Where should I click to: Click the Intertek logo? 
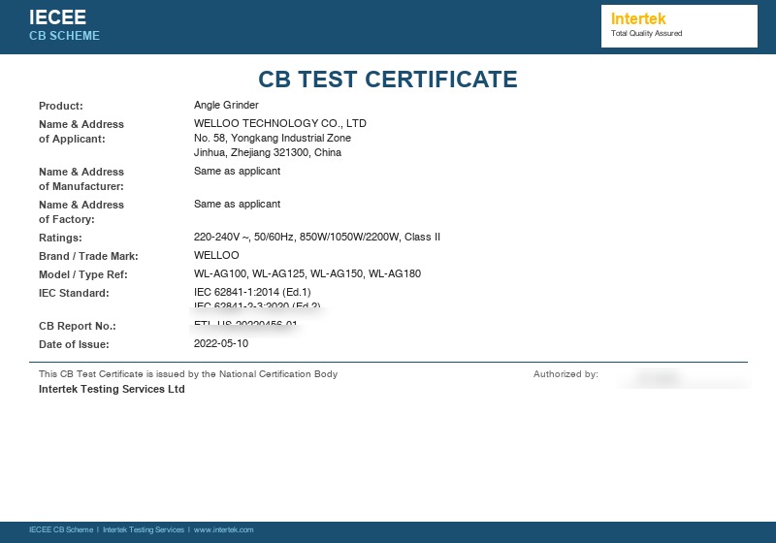(x=638, y=18)
